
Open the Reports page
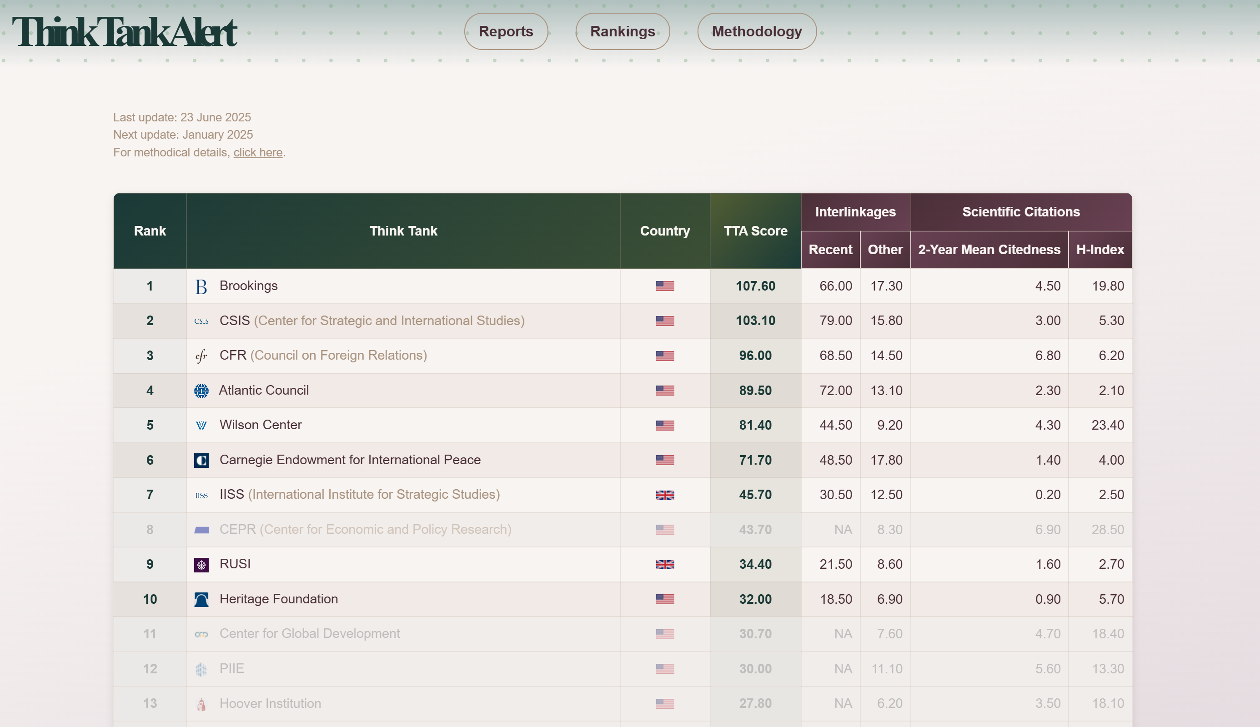pos(506,31)
